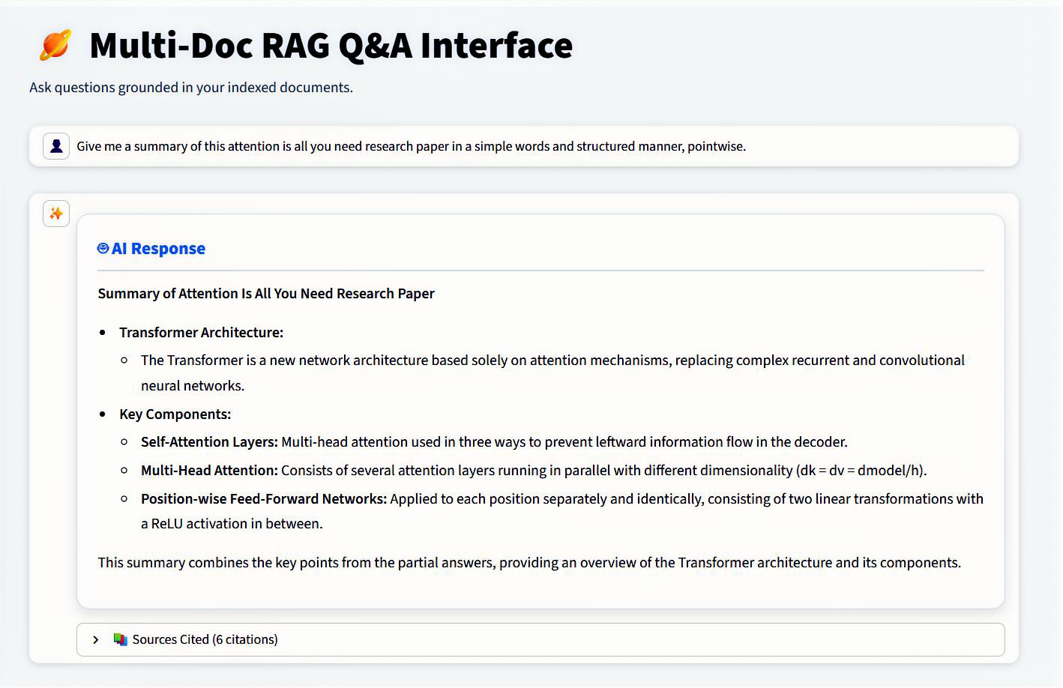Expand the Sources Cited chevron arrow

click(x=96, y=640)
